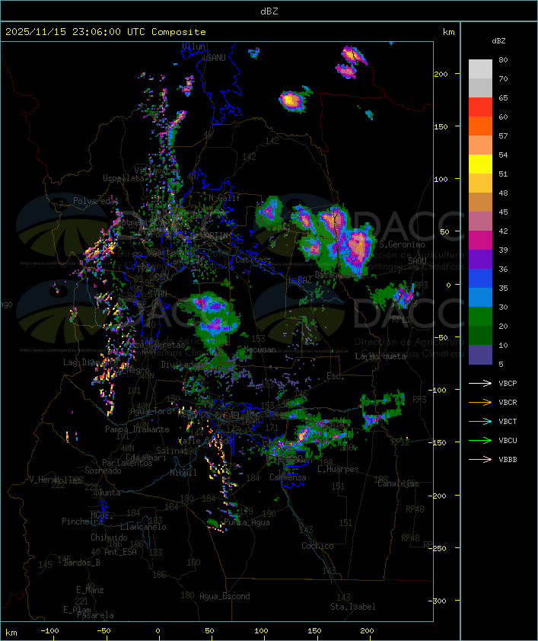Click the Chihuido map label
The width and height of the screenshot is (538, 641).
coord(109,537)
